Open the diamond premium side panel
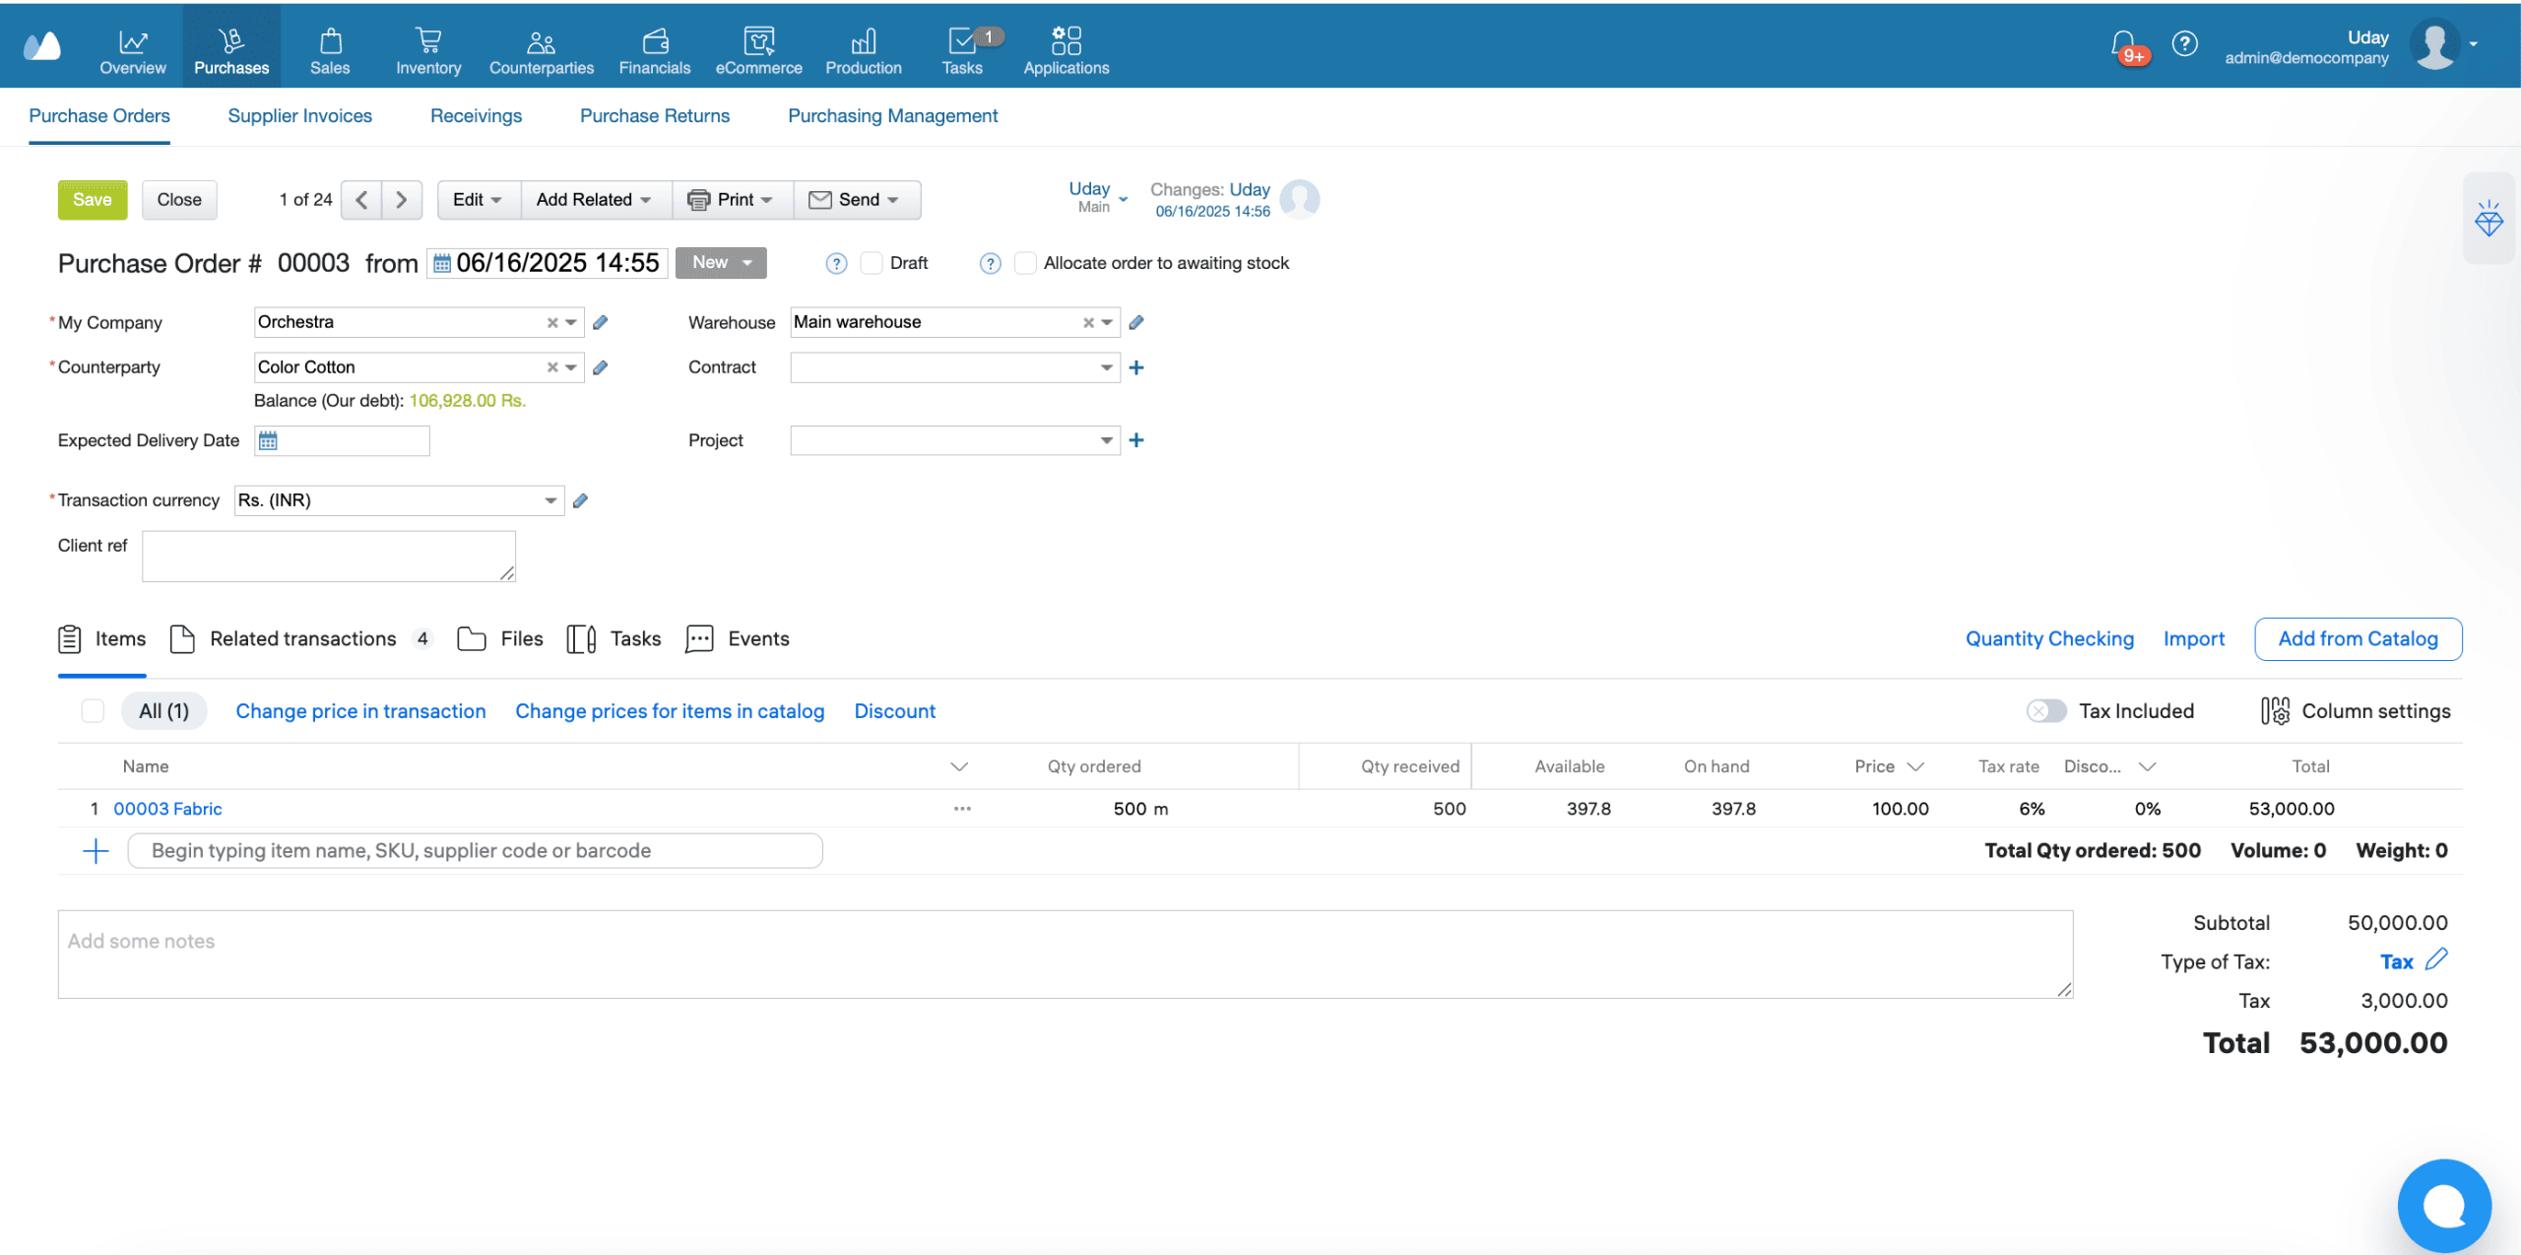2521x1255 pixels. pos(2489,219)
